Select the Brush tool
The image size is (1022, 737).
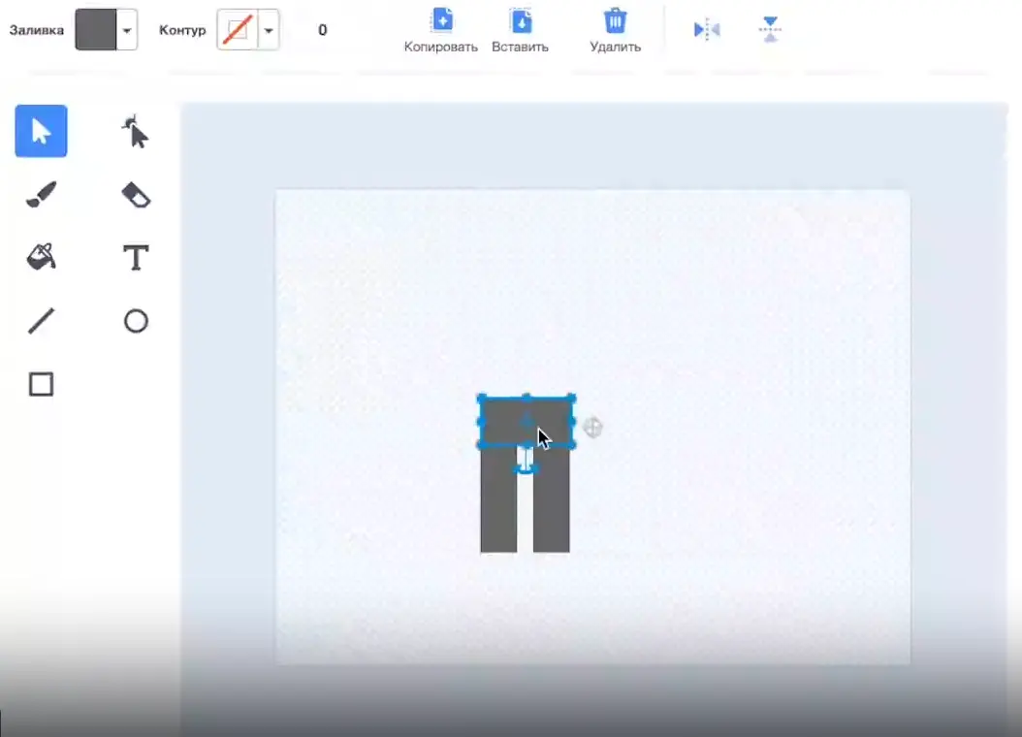(x=41, y=194)
